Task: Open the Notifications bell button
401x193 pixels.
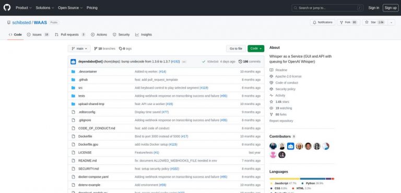Action: point(322,22)
